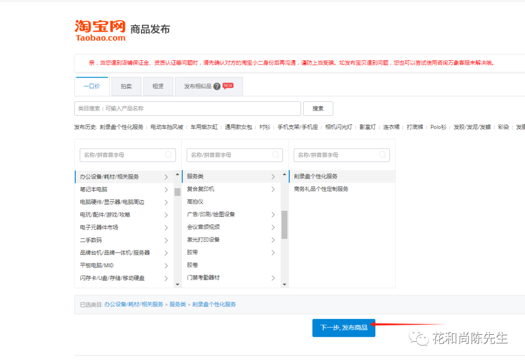Click the 下一步，发布商品 button
The image size is (525, 361).
click(x=344, y=328)
